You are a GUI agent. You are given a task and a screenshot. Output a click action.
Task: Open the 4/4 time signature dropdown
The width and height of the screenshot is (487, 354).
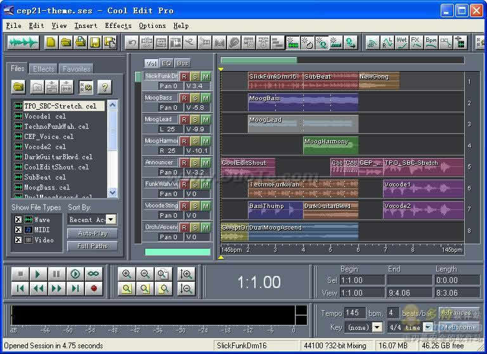428,327
